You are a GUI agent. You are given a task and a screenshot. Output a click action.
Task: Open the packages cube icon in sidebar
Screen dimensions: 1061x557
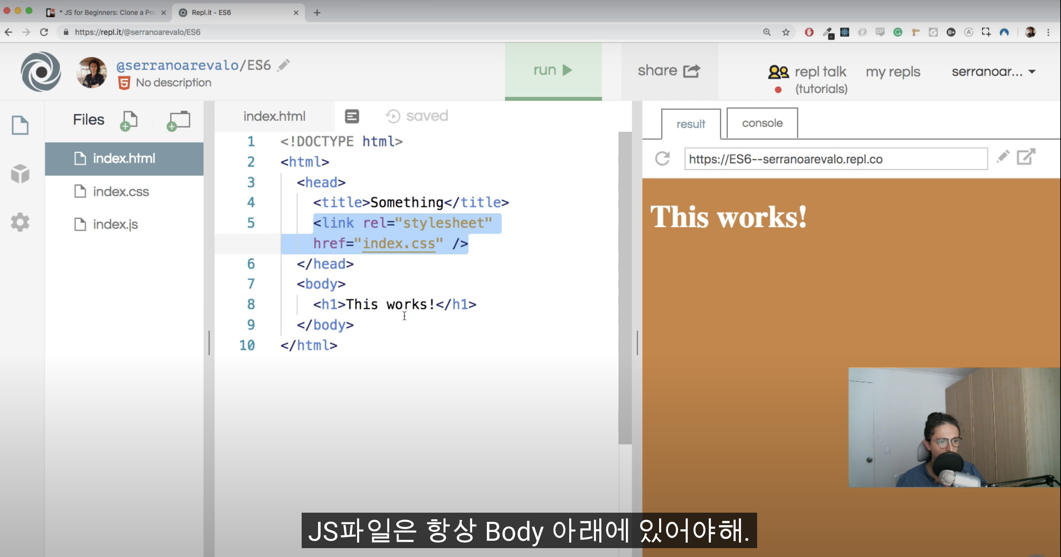click(20, 173)
